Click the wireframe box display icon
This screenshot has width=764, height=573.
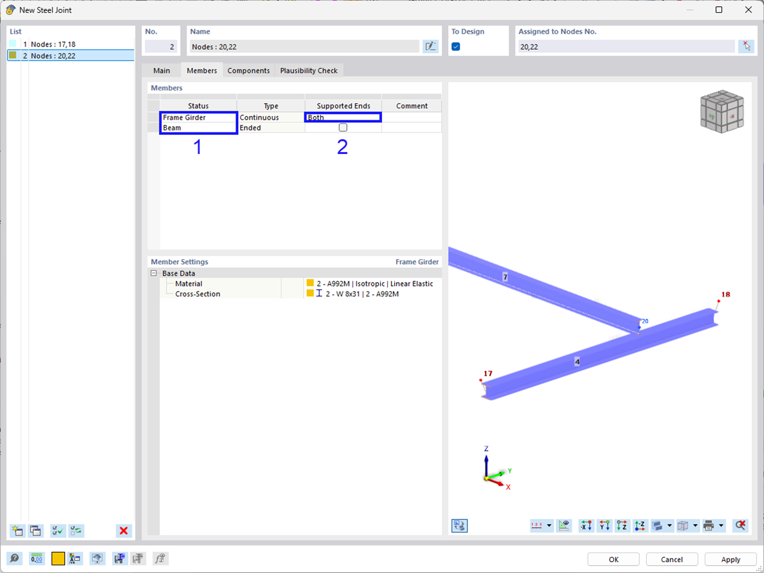pos(684,525)
